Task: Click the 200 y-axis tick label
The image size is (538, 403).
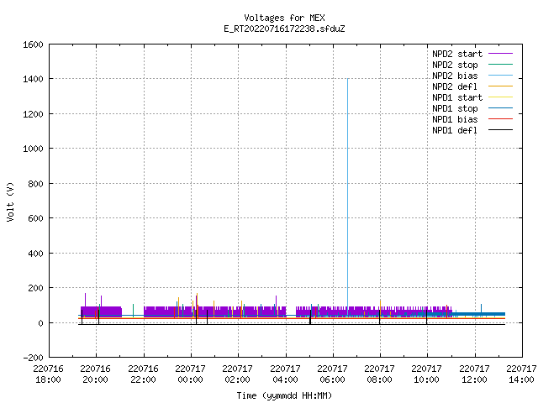Action: click(x=35, y=288)
